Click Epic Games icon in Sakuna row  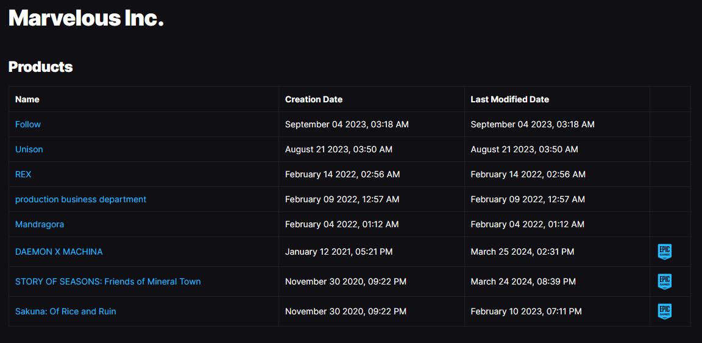(664, 311)
